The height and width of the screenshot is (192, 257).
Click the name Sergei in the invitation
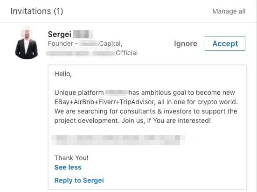60,34
